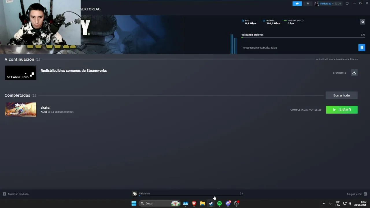Click Actualizaciones automáticas activadas text

pos(337,59)
